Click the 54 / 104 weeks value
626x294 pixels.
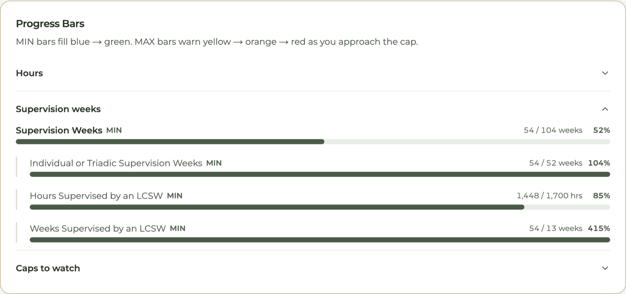coord(553,130)
